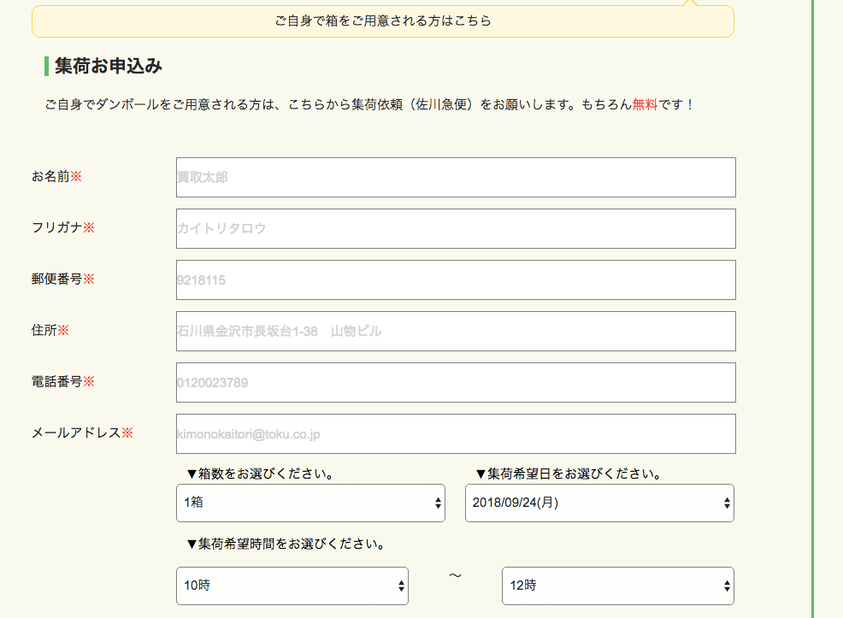Open the end time dropdown showing 12時
Screen dimensions: 843x618
(x=617, y=586)
